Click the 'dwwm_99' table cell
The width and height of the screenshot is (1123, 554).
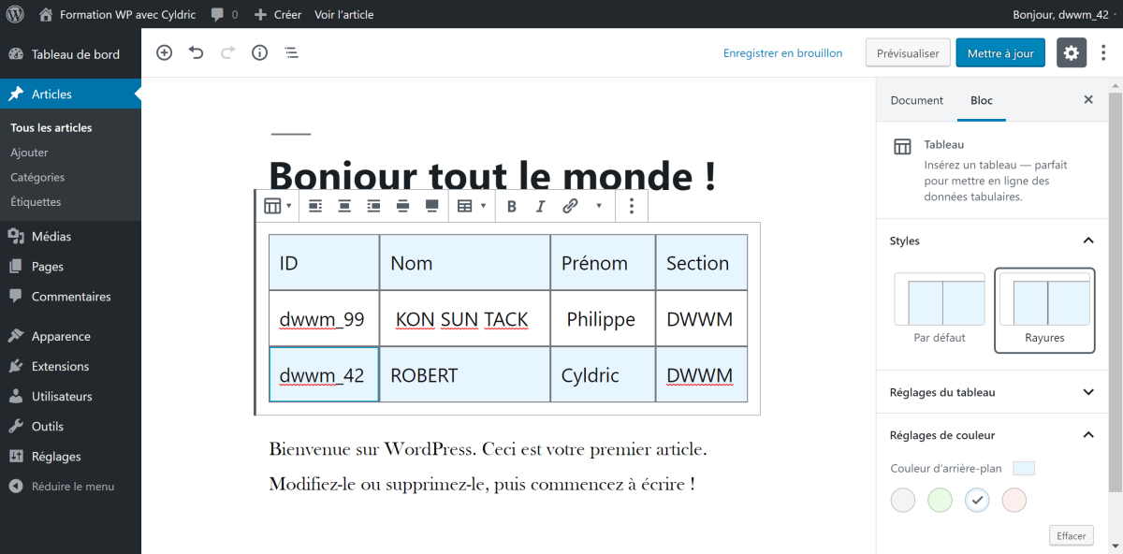[324, 319]
